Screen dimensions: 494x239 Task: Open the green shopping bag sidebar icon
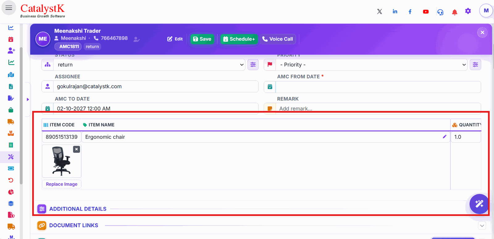pyautogui.click(x=11, y=110)
